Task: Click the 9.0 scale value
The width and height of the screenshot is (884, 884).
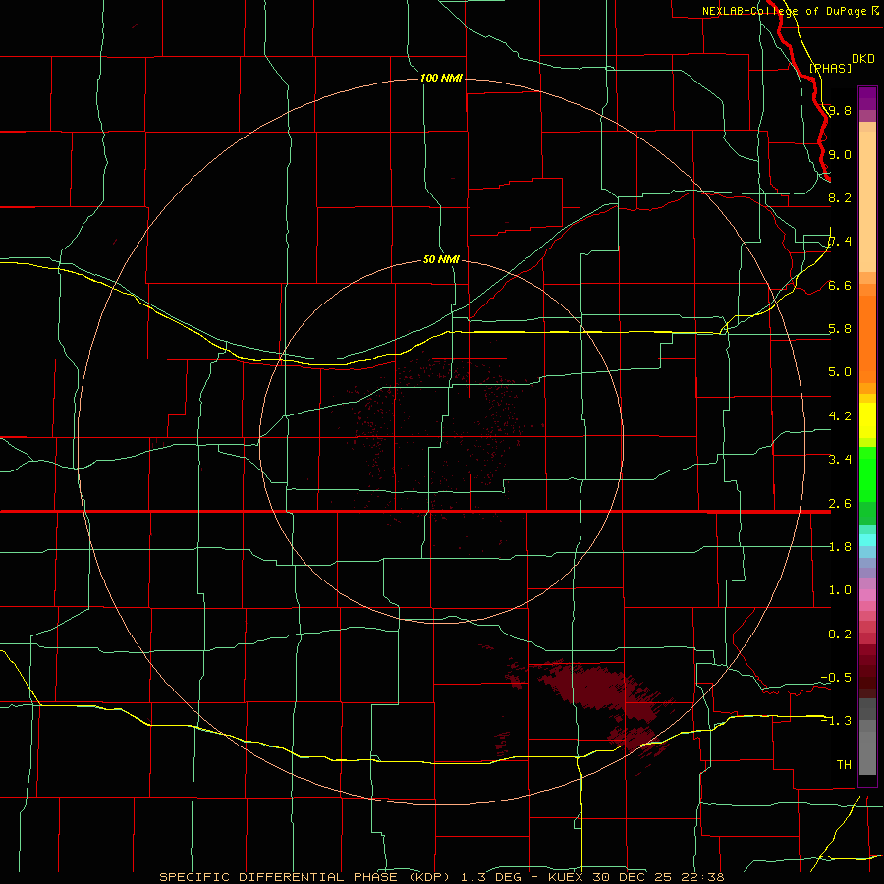Action: click(840, 154)
